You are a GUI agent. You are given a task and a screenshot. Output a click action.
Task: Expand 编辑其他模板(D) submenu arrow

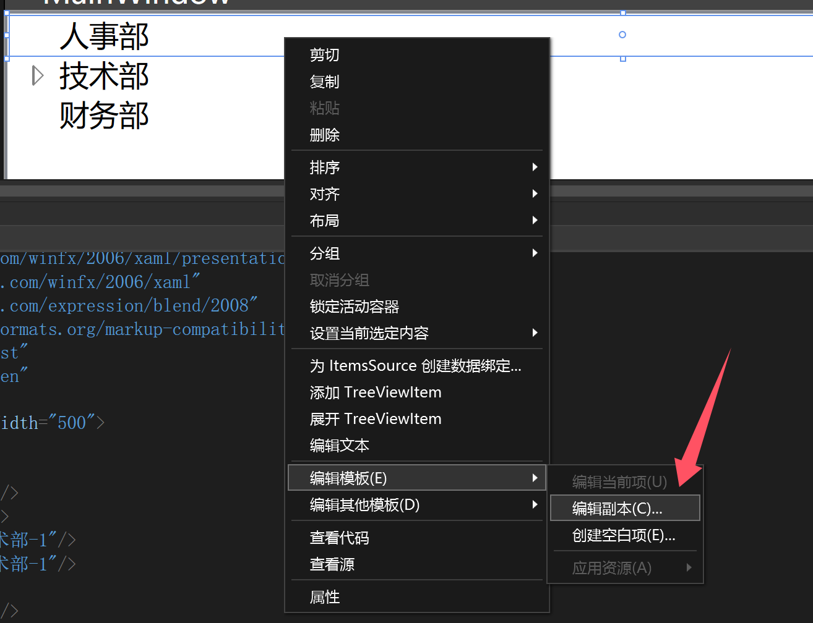[535, 505]
